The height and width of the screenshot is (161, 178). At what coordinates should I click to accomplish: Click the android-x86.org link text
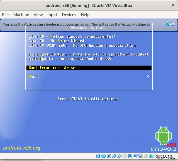point(21,148)
